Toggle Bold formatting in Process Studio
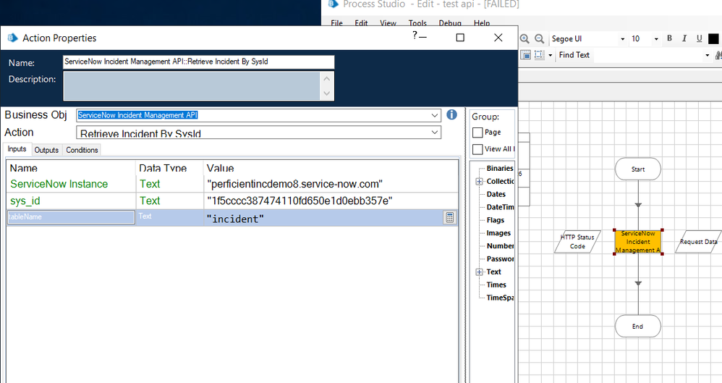This screenshot has width=722, height=383. click(x=669, y=38)
